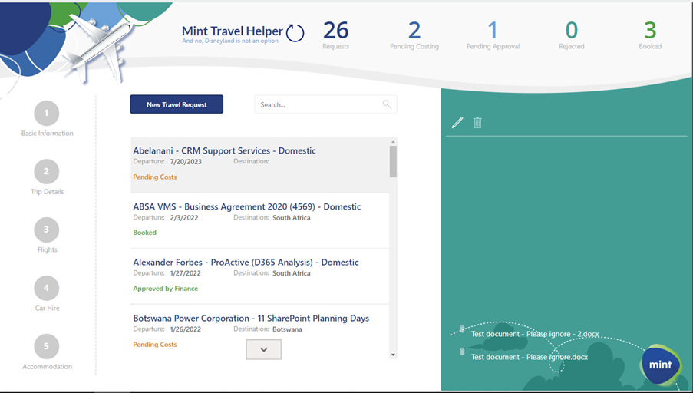Viewport: 693px width, 393px height.
Task: Click the Basic Information step label
Action: tap(48, 133)
